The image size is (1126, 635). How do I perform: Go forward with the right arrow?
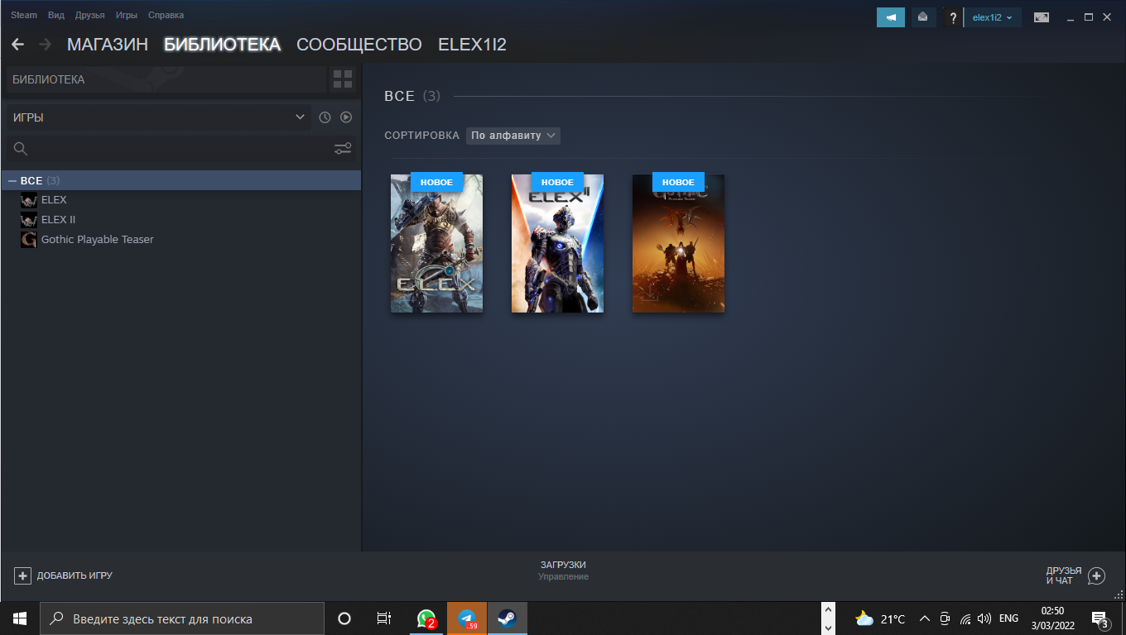pyautogui.click(x=45, y=45)
